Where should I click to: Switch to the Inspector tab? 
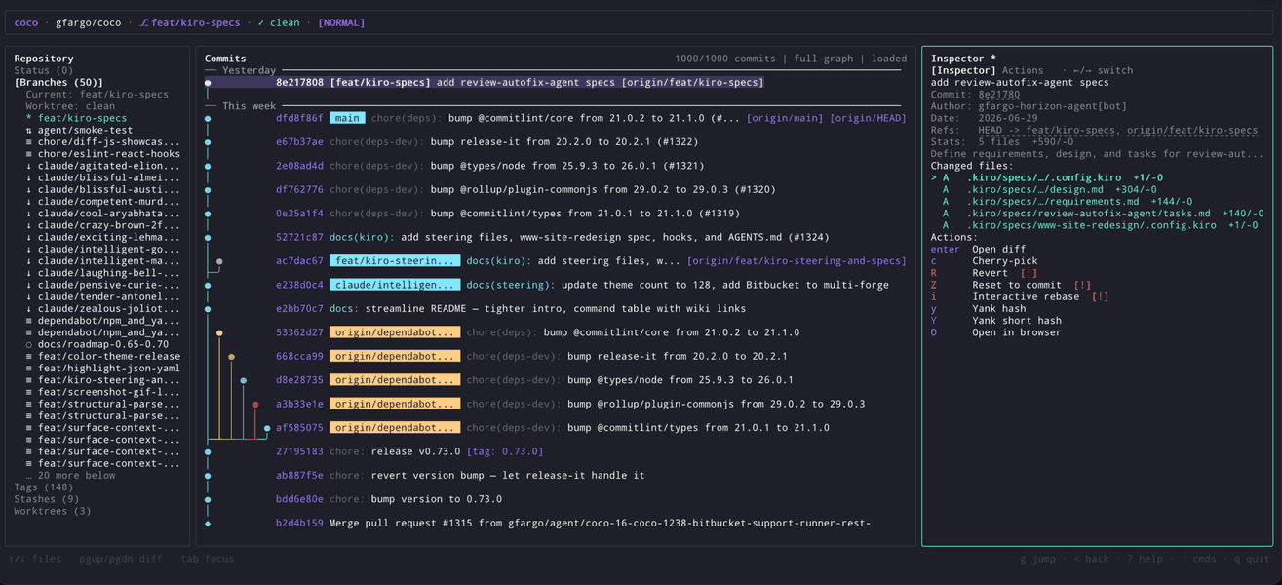(x=963, y=70)
